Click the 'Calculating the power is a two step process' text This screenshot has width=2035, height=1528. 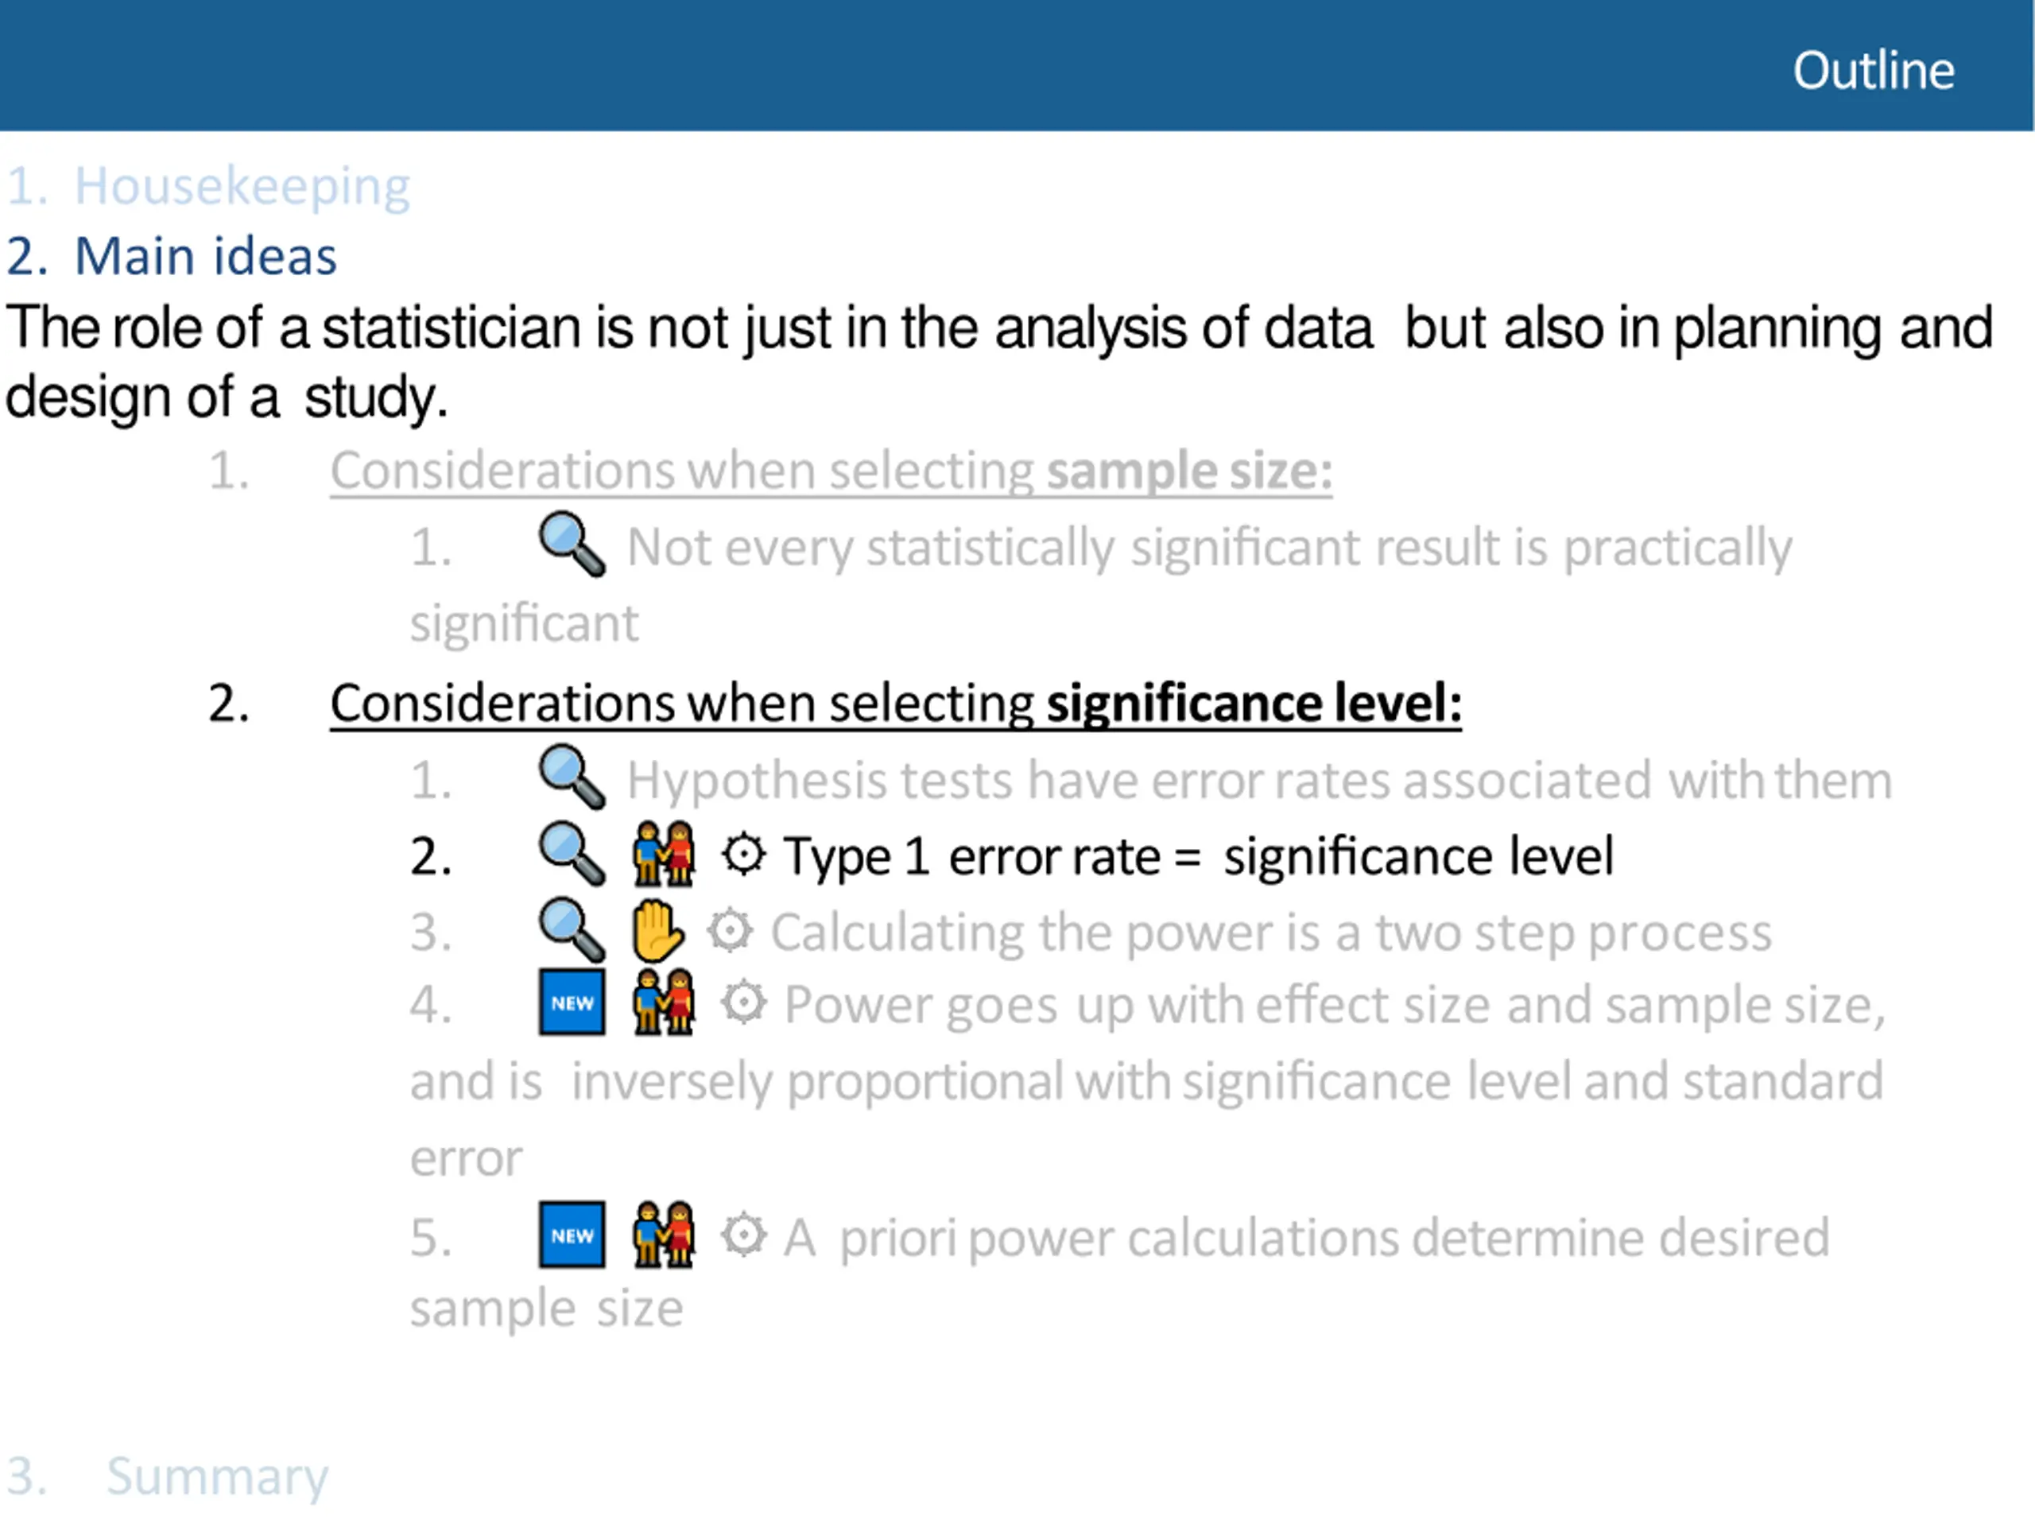tap(1271, 933)
